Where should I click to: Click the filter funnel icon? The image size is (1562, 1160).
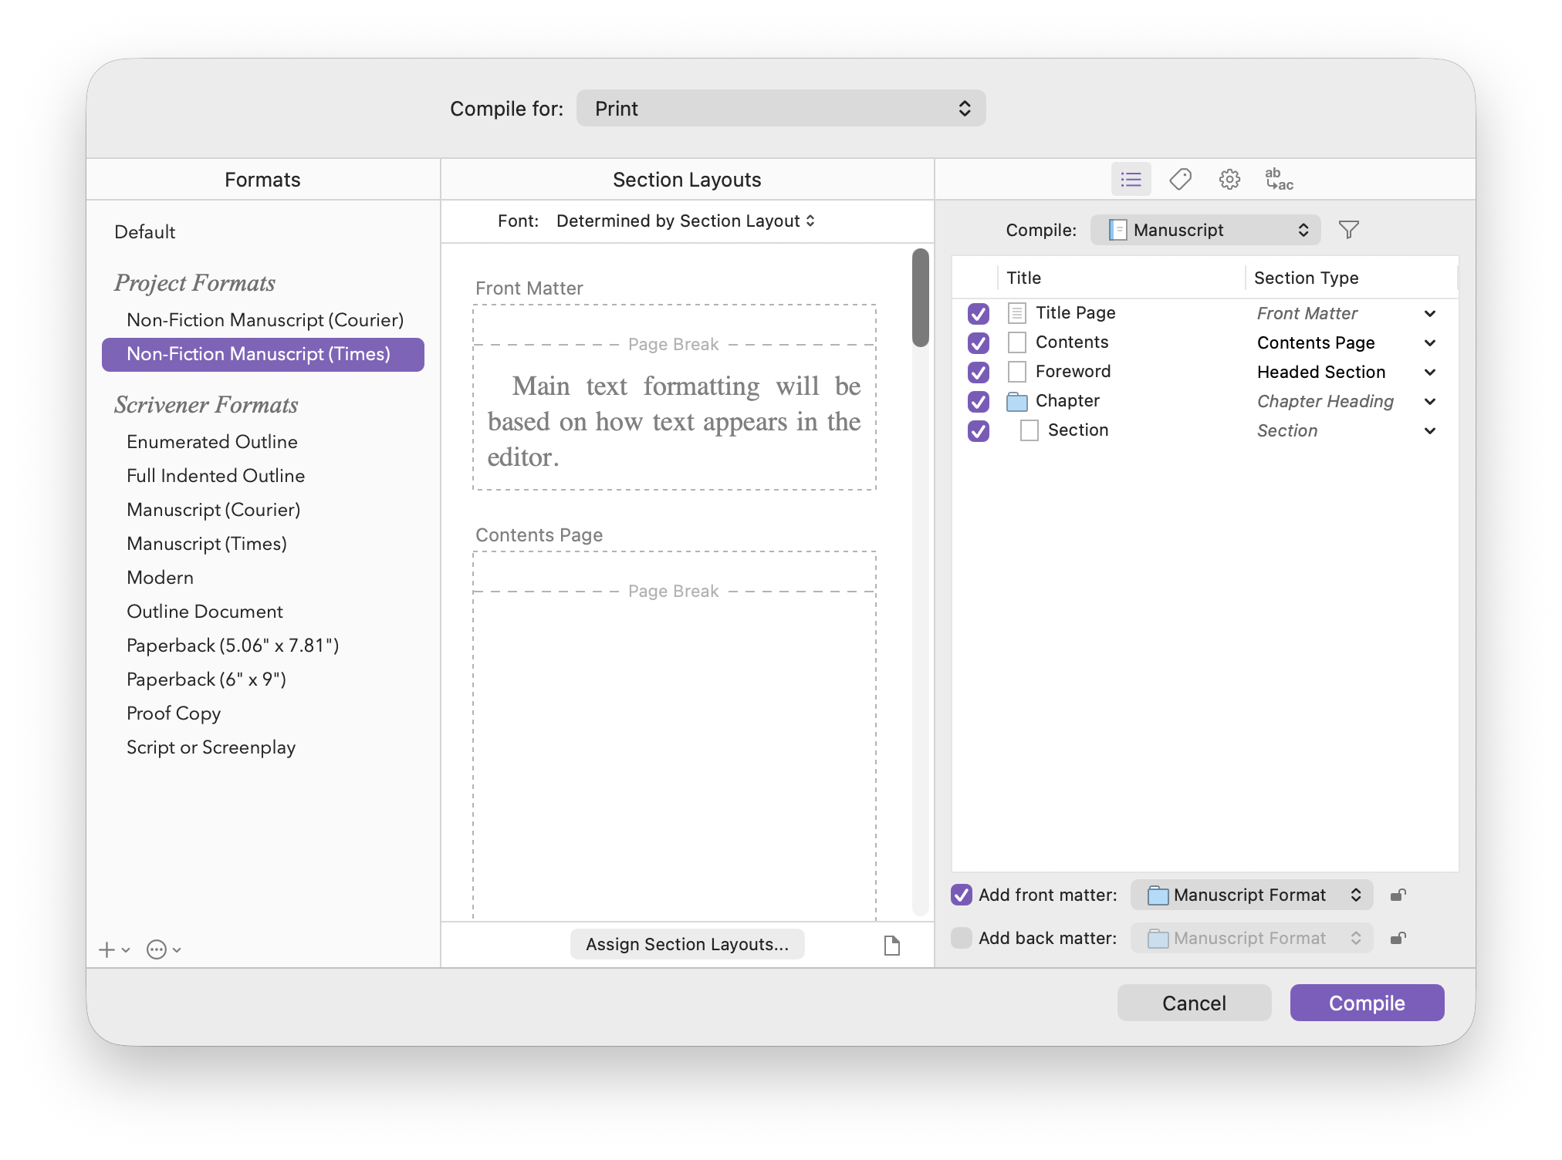tap(1348, 230)
